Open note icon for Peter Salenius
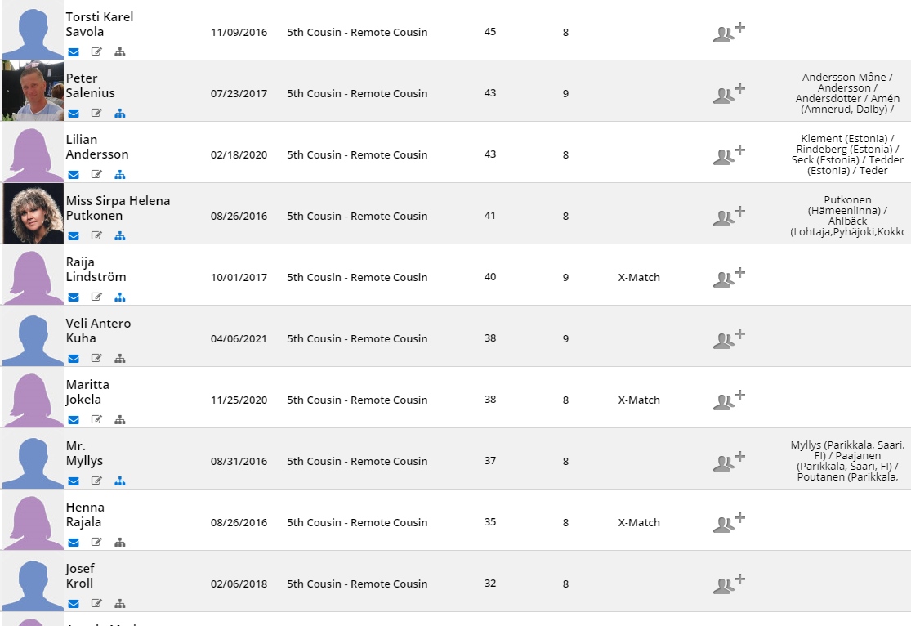 pyautogui.click(x=96, y=114)
